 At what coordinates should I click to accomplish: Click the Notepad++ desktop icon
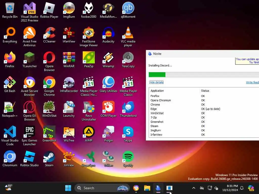point(10,109)
